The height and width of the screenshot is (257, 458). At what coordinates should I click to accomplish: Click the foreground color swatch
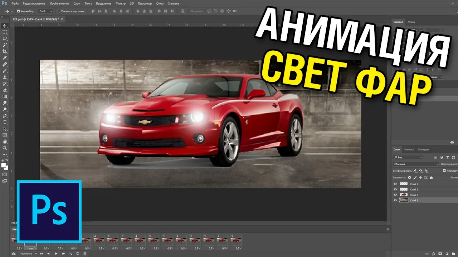click(x=4, y=165)
